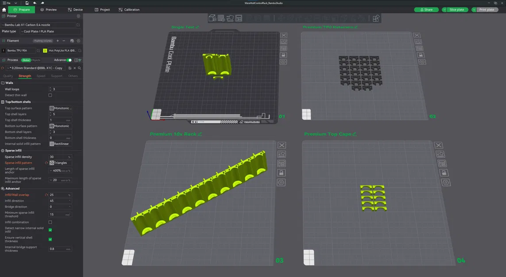Screen dimensions: 506x277
Task: Uncheck Ensure vertical shell thickness
Action: pos(50,239)
